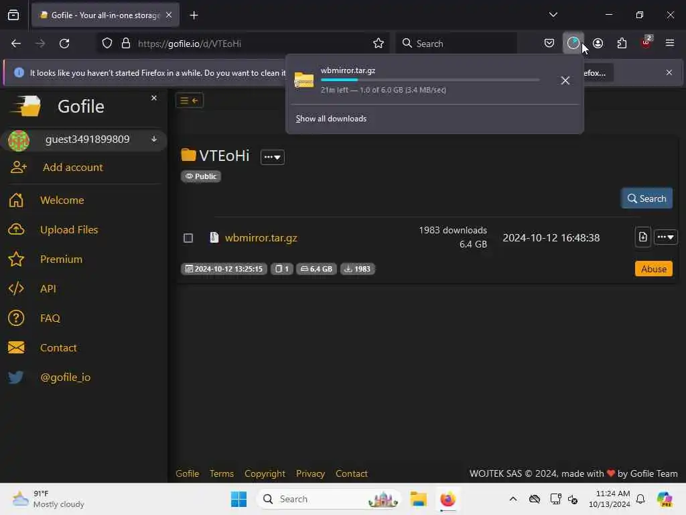Click the Public visibility badge

coord(201,176)
